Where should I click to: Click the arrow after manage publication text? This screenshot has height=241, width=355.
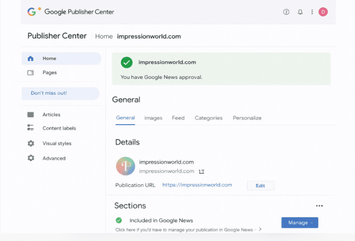tap(260, 229)
